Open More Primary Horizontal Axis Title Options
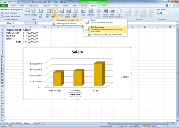 105,35
